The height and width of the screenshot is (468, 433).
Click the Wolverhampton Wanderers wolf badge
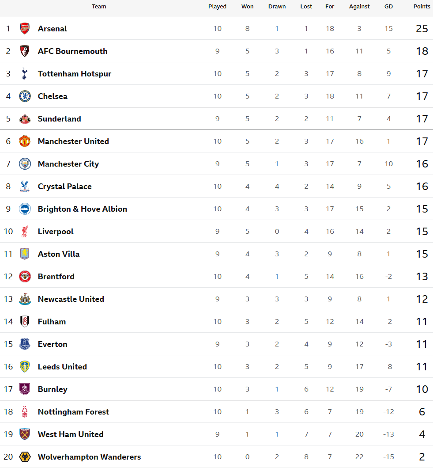click(25, 457)
